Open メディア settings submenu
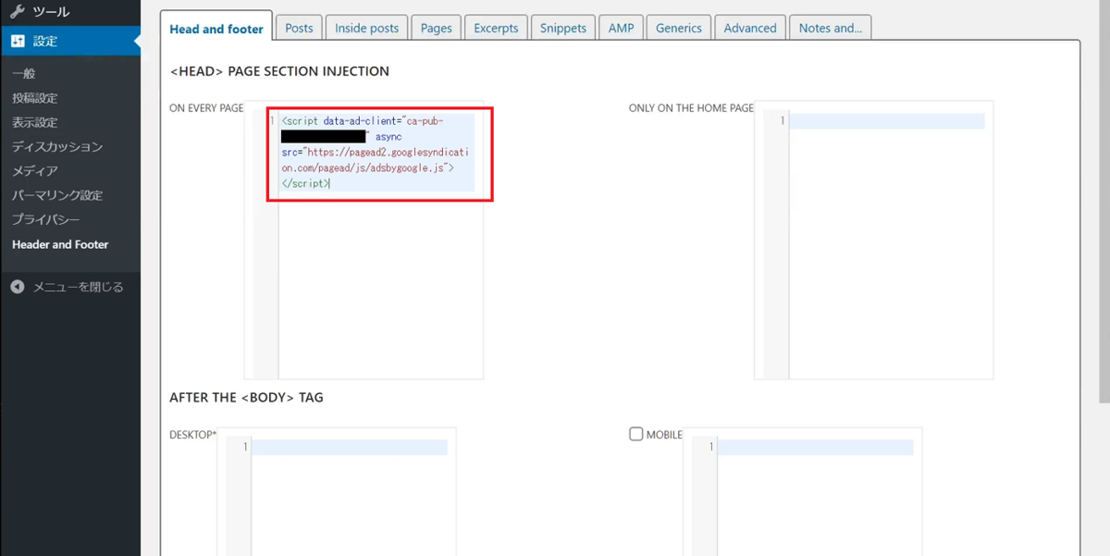1110x556 pixels. 35,171
